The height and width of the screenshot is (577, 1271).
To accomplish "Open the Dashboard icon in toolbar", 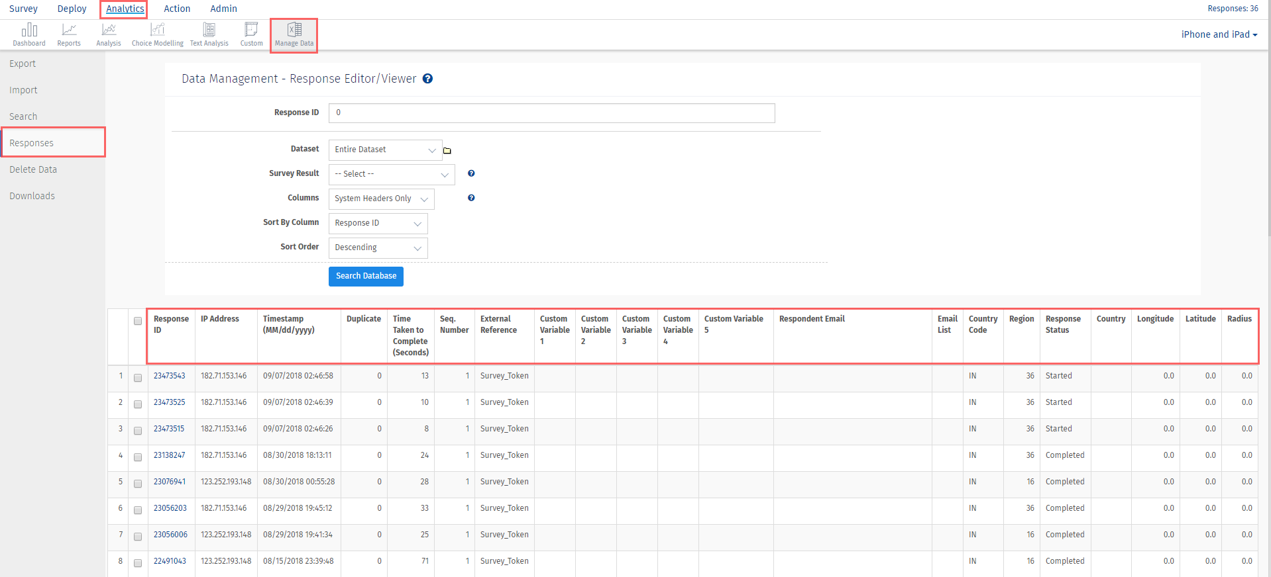I will 29,34.
